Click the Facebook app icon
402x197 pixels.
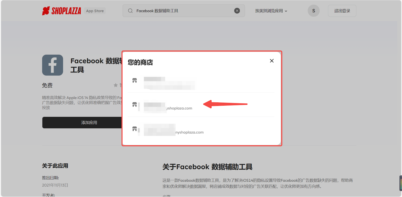[x=53, y=65]
